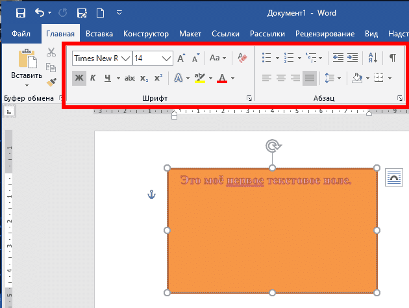Click the Sort A-Z icon

[x=373, y=58]
